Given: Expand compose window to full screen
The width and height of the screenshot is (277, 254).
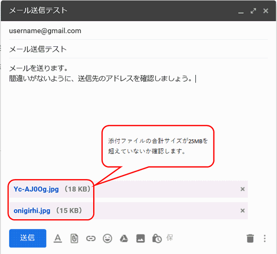Looking at the screenshot, I should pyautogui.click(x=253, y=11).
